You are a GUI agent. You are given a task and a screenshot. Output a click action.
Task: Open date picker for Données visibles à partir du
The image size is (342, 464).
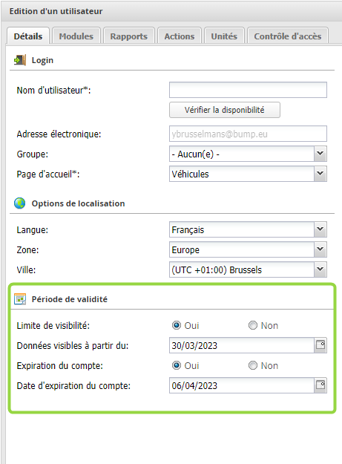coord(320,345)
